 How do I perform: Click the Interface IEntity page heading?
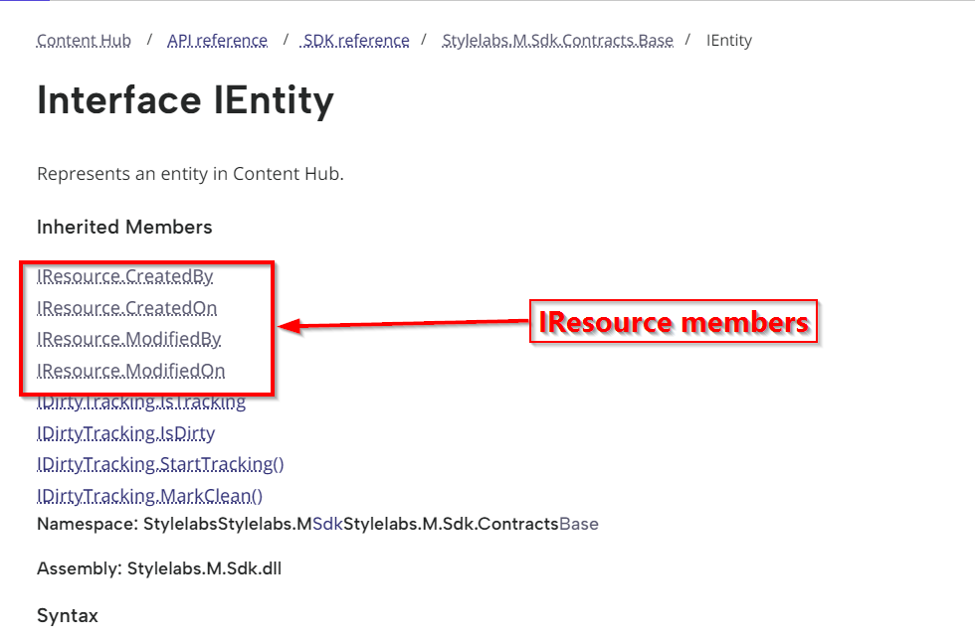[x=185, y=101]
